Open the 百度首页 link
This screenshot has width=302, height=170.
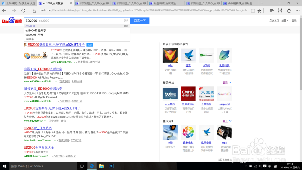click(274, 21)
